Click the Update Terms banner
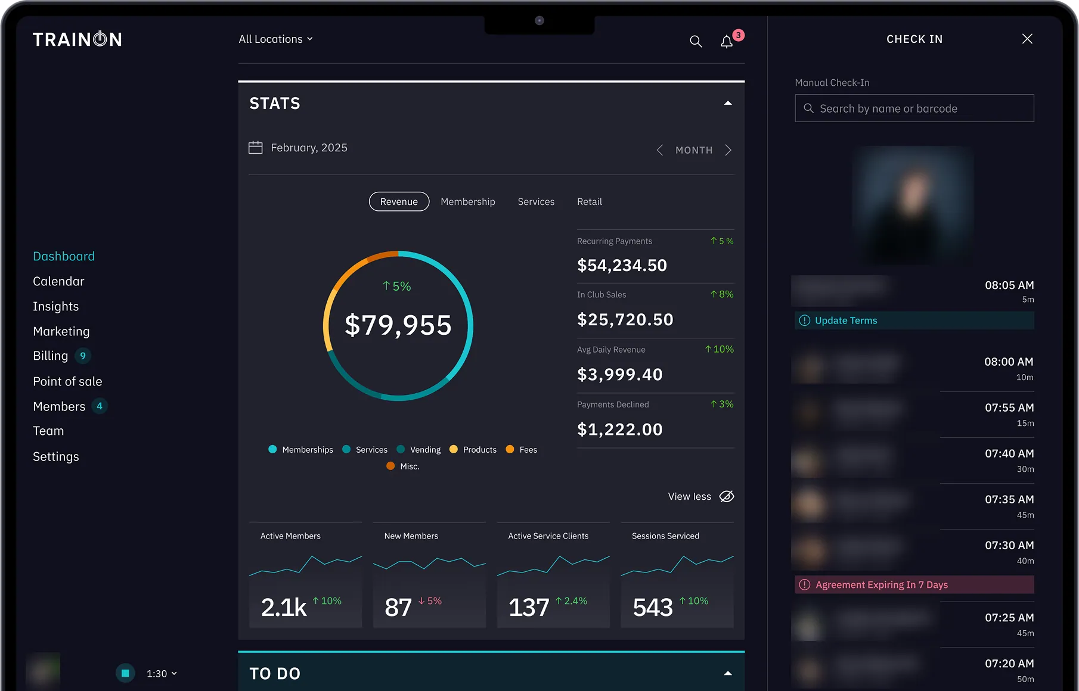Screen dimensions: 1079x691 (914, 320)
